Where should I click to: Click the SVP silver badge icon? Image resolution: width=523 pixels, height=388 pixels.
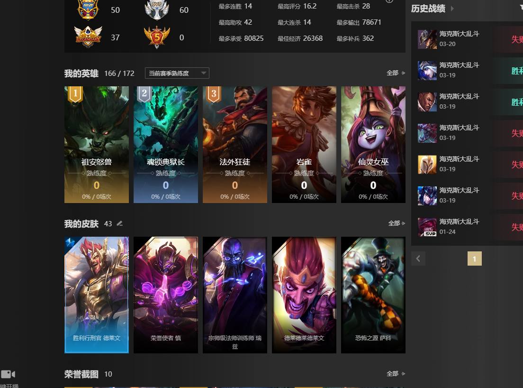click(157, 9)
